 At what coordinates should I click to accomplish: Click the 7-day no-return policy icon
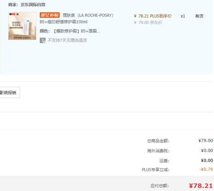pyautogui.click(x=43, y=41)
